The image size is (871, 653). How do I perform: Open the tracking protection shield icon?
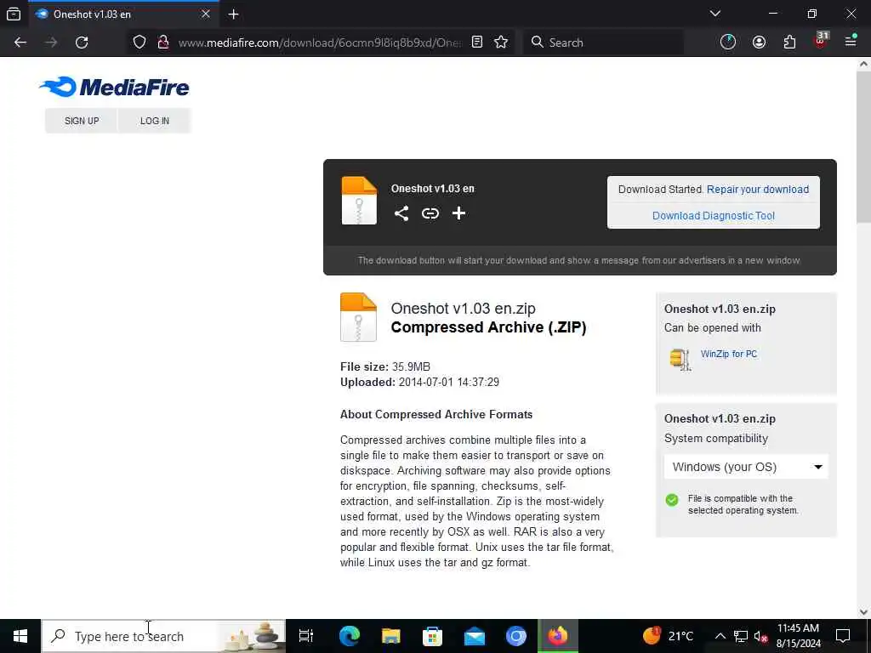point(139,43)
